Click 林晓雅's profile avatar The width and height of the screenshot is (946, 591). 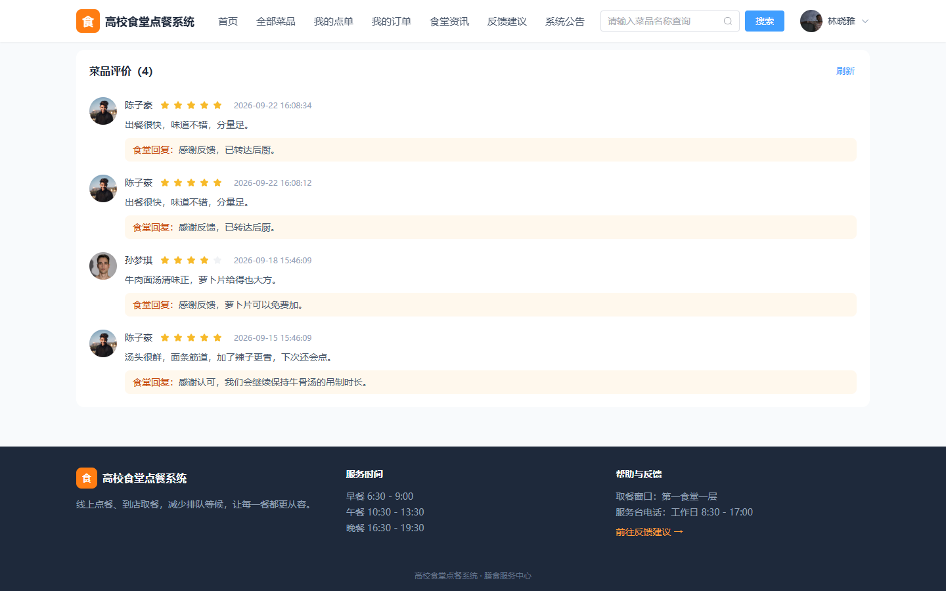click(811, 21)
